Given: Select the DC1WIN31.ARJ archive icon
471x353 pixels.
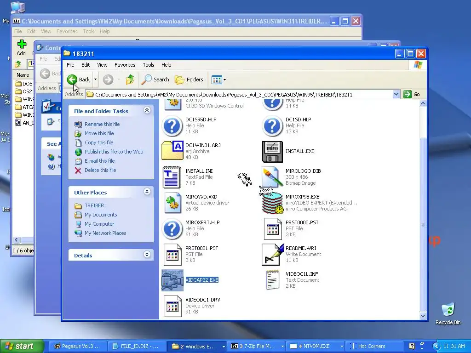Looking at the screenshot, I should point(172,150).
